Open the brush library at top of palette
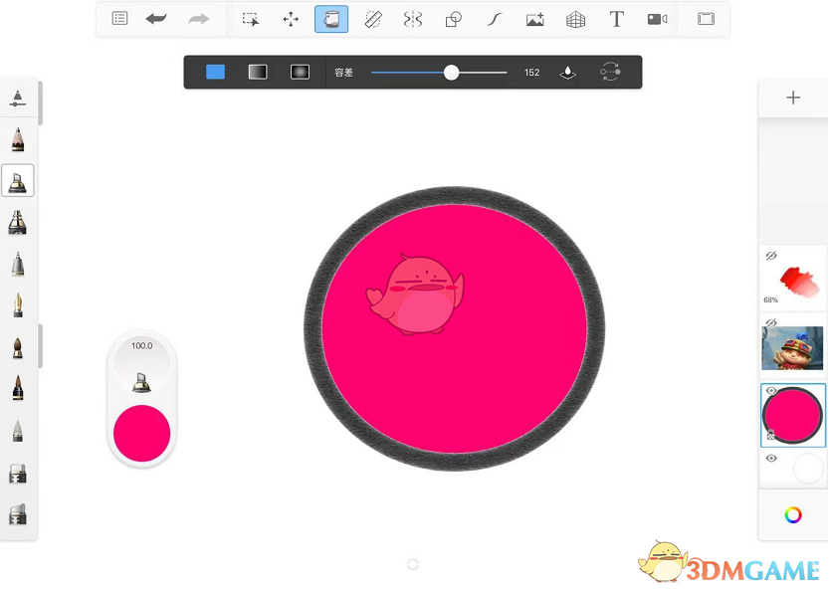The image size is (830, 589). coord(18,98)
